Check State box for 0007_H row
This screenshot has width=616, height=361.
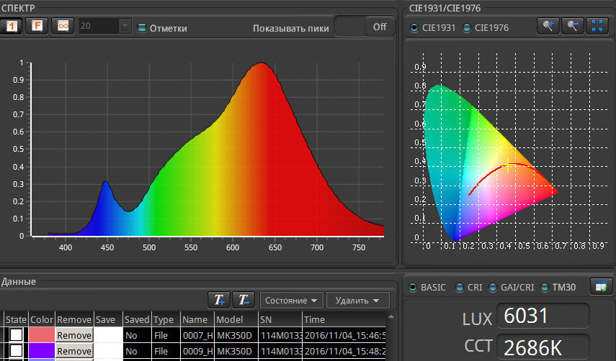[x=16, y=335]
